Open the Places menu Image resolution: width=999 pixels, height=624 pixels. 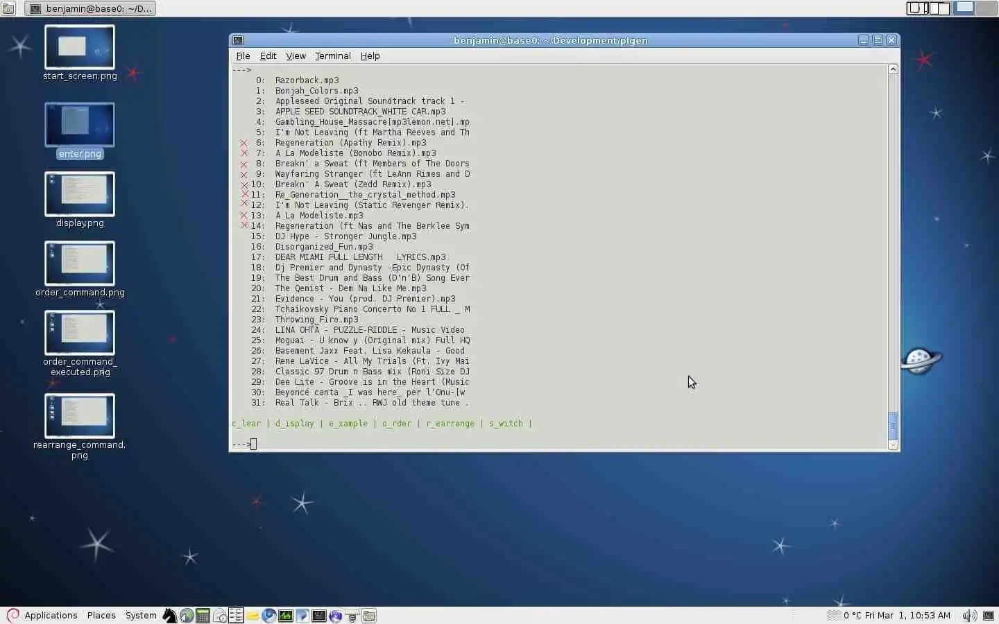[101, 616]
